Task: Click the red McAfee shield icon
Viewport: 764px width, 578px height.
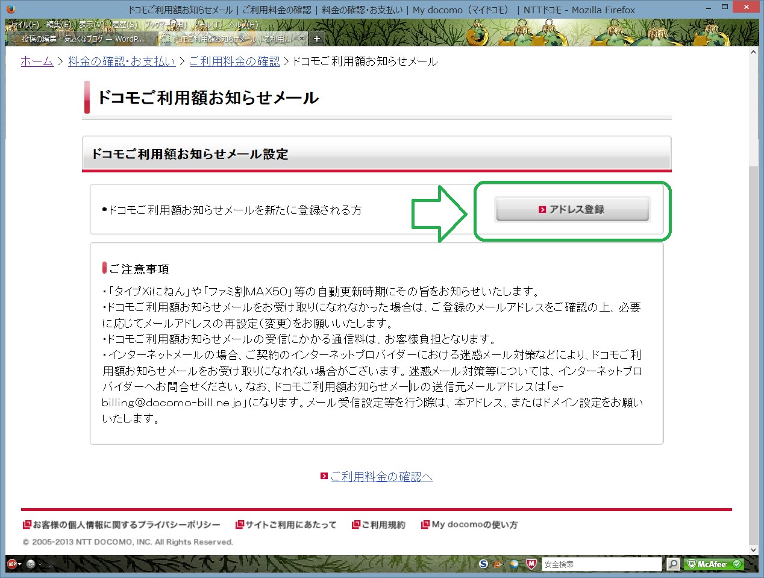Action: pos(531,564)
